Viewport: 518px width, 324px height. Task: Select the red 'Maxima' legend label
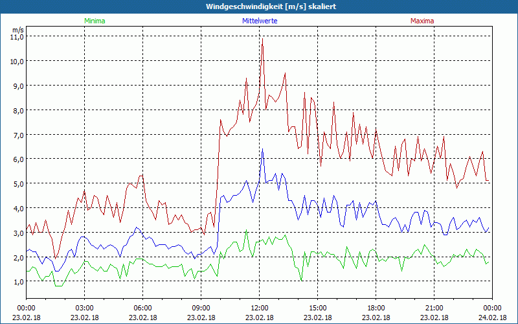tap(422, 21)
